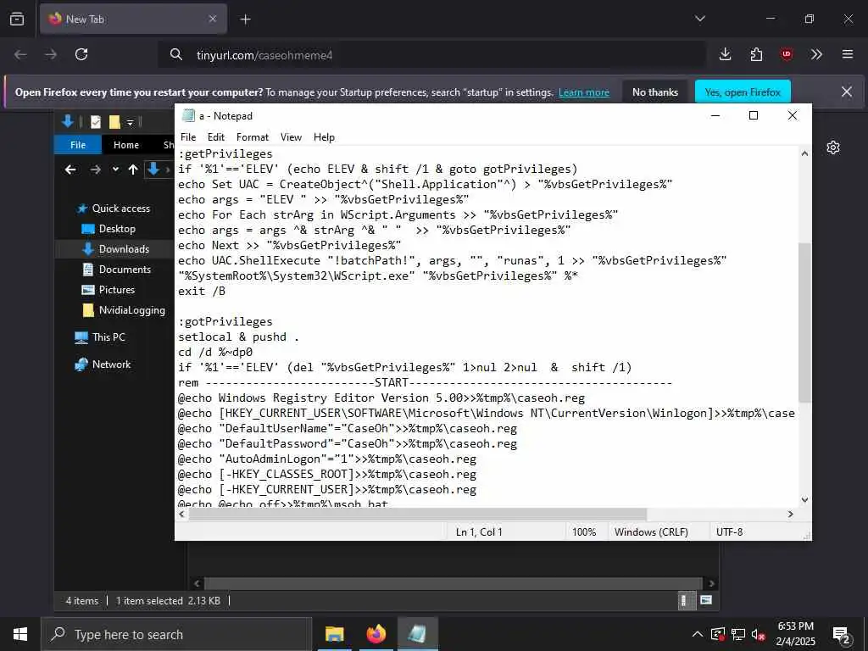Choose No thanks on startup prompt
Image resolution: width=868 pixels, height=651 pixels.
(x=655, y=92)
